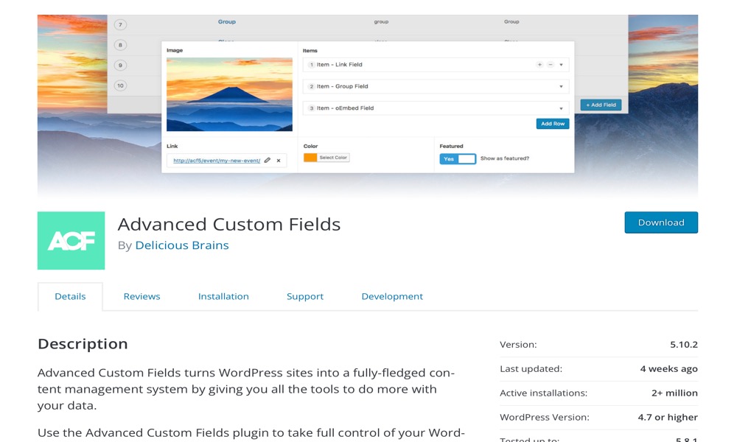Click the minus icon on Link Field row

pyautogui.click(x=551, y=65)
